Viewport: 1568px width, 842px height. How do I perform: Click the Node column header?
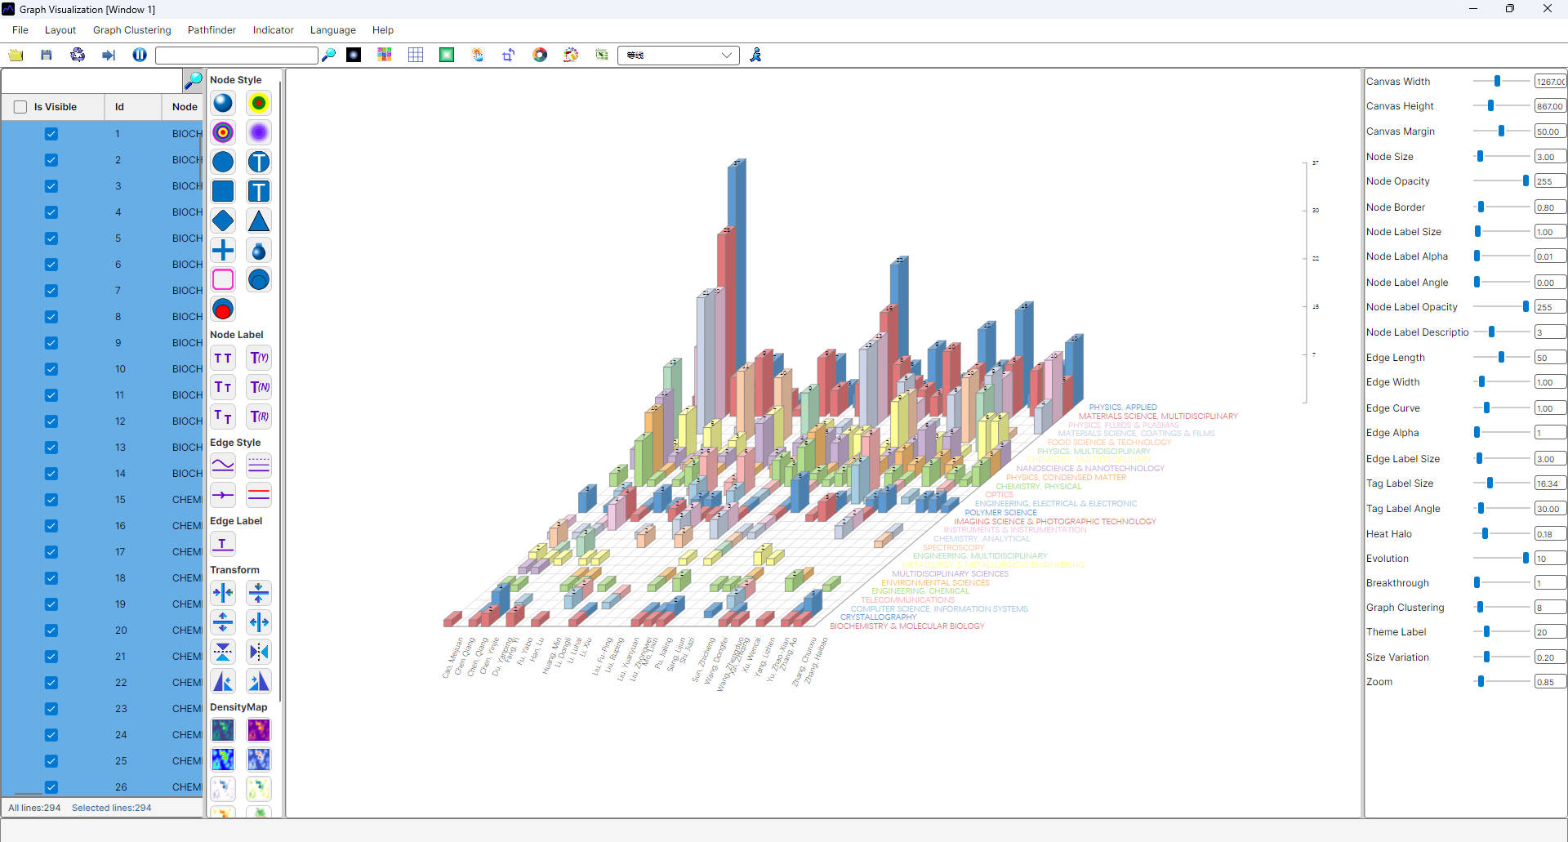pos(185,107)
